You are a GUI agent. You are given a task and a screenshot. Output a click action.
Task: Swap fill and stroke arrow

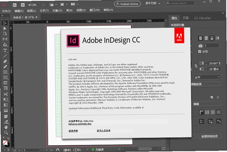tap(8, 138)
